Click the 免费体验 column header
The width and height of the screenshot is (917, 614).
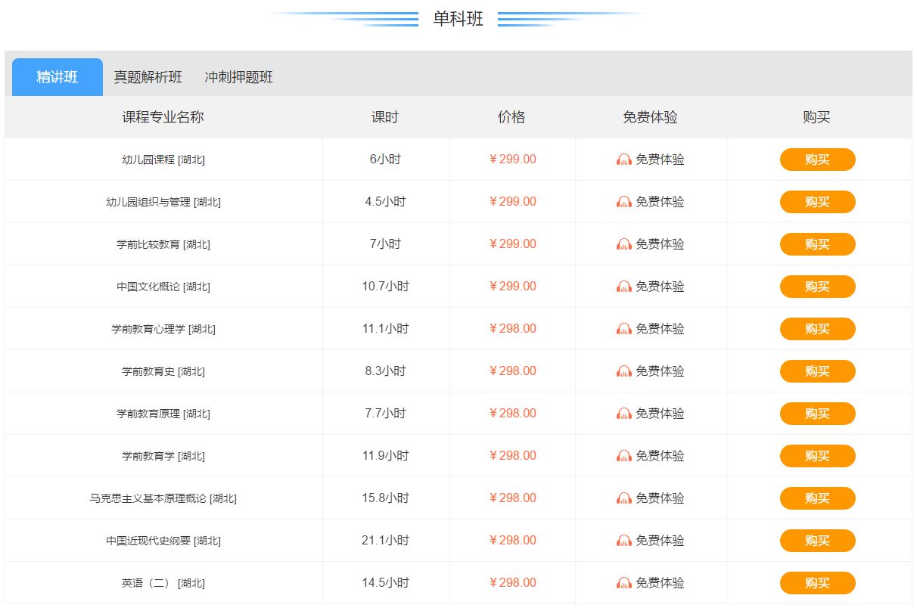651,117
